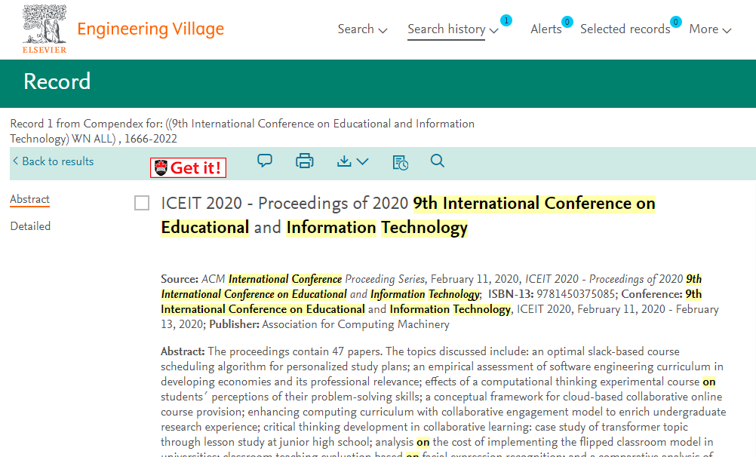Expand the More menu
The height and width of the screenshot is (457, 756).
pyautogui.click(x=710, y=29)
